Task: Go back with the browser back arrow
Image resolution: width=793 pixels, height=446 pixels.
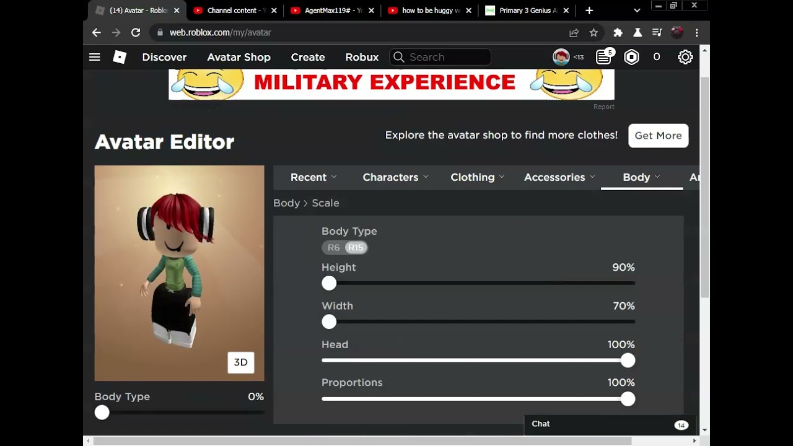Action: (x=96, y=32)
